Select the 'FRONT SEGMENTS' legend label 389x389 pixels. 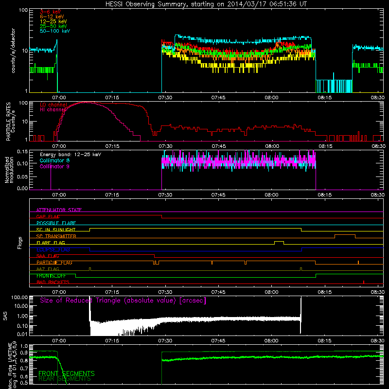pyautogui.click(x=67, y=373)
